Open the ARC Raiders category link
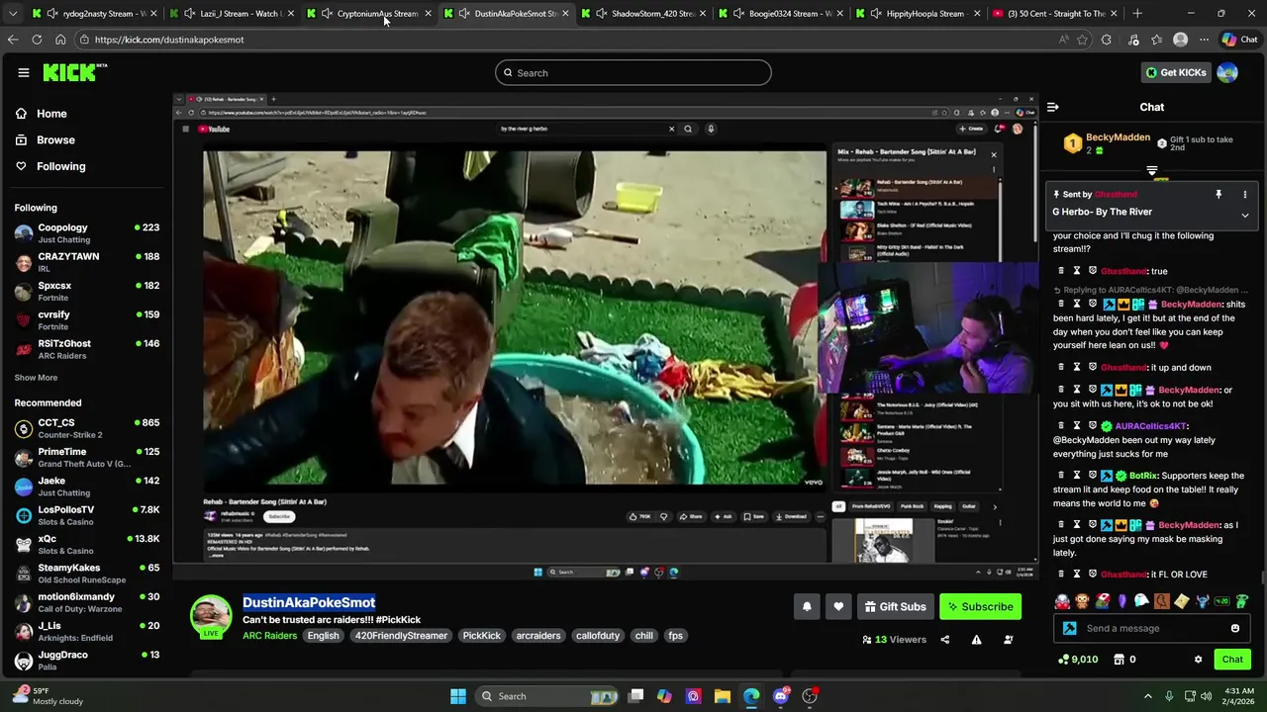Image resolution: width=1267 pixels, height=712 pixels. (x=269, y=636)
